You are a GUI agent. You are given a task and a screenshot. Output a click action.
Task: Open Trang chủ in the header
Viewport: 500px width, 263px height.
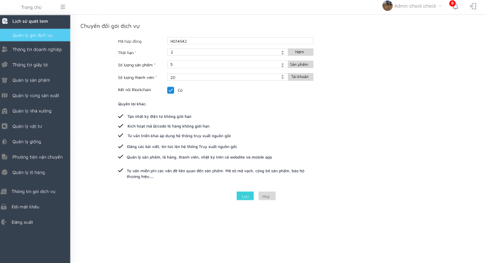pos(31,7)
